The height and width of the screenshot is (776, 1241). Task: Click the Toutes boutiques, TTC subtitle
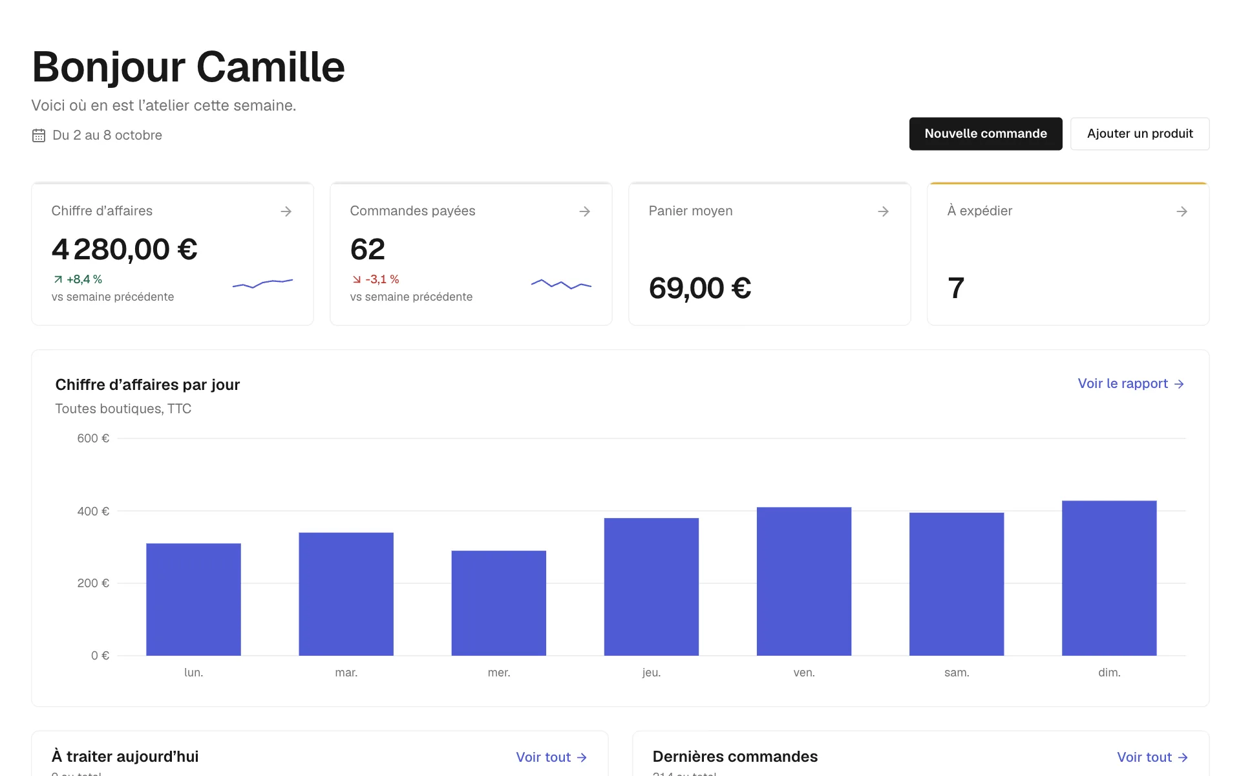point(123,409)
